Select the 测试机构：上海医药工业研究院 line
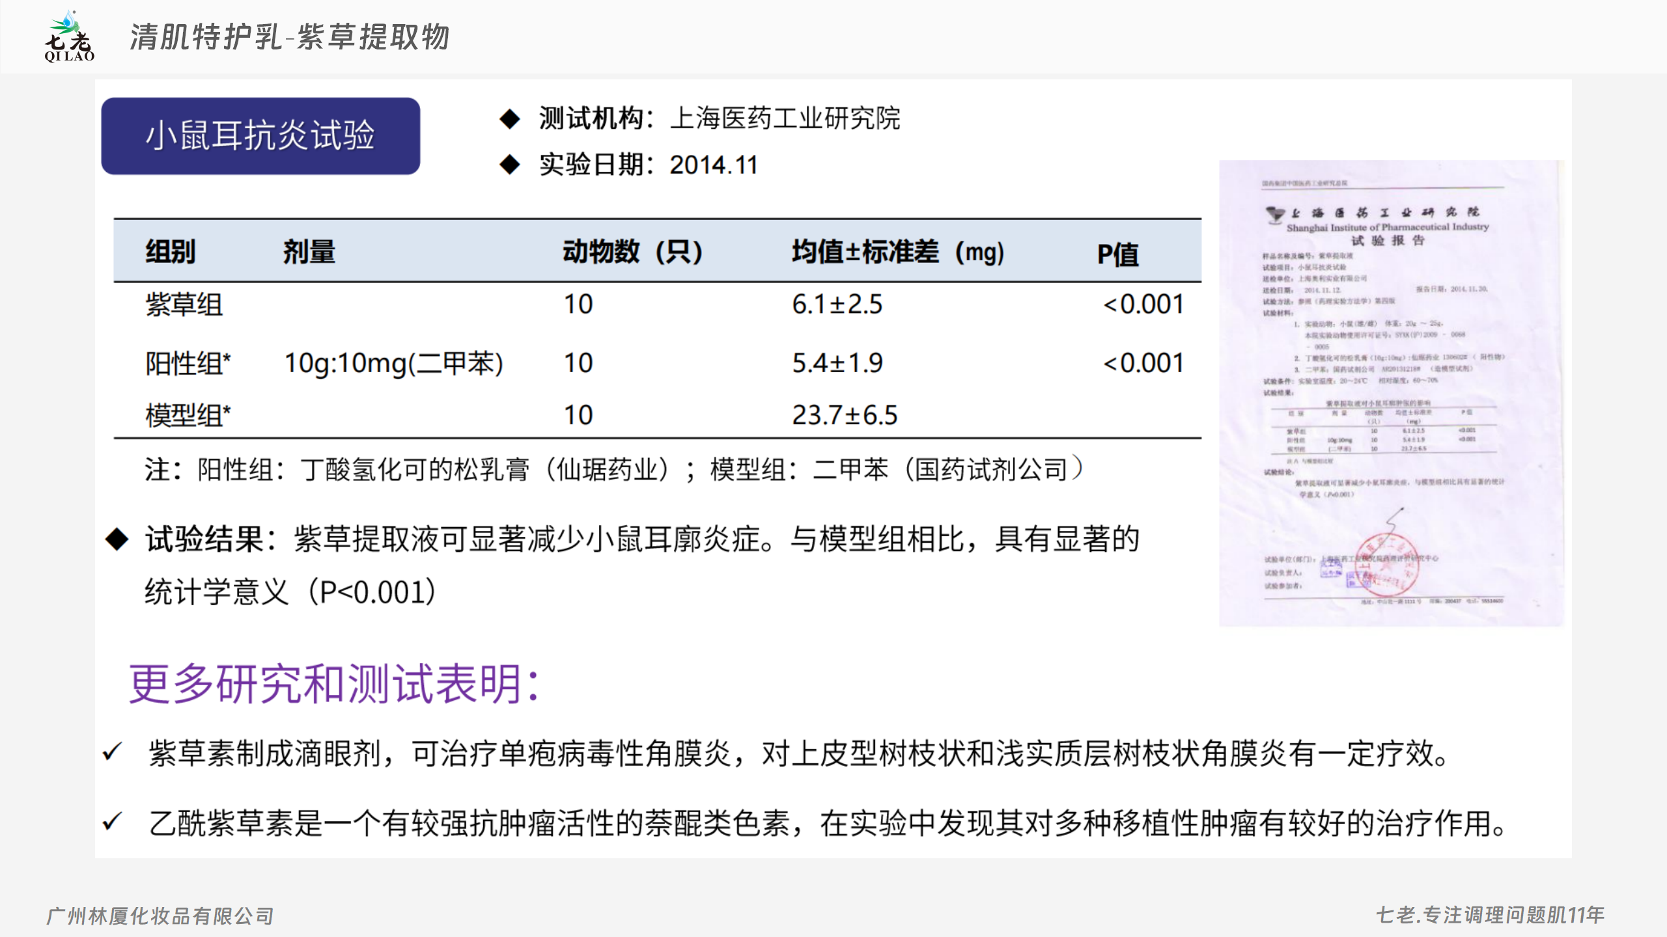 [720, 118]
